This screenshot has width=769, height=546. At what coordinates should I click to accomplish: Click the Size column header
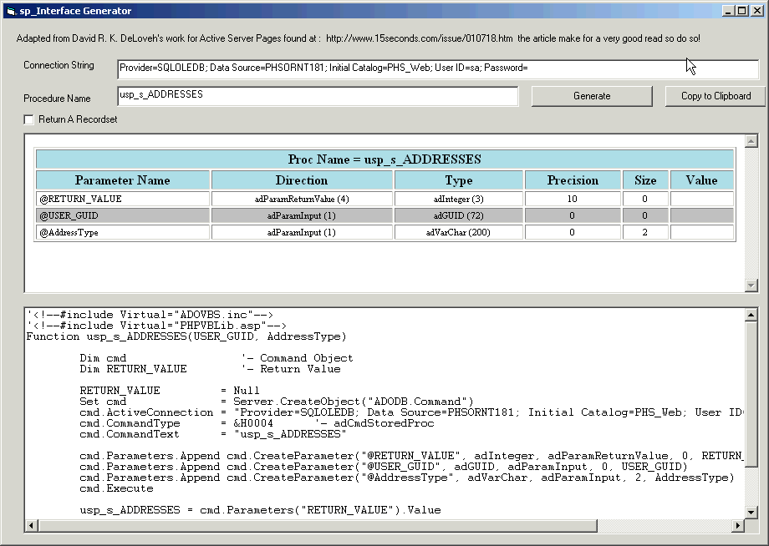[645, 180]
